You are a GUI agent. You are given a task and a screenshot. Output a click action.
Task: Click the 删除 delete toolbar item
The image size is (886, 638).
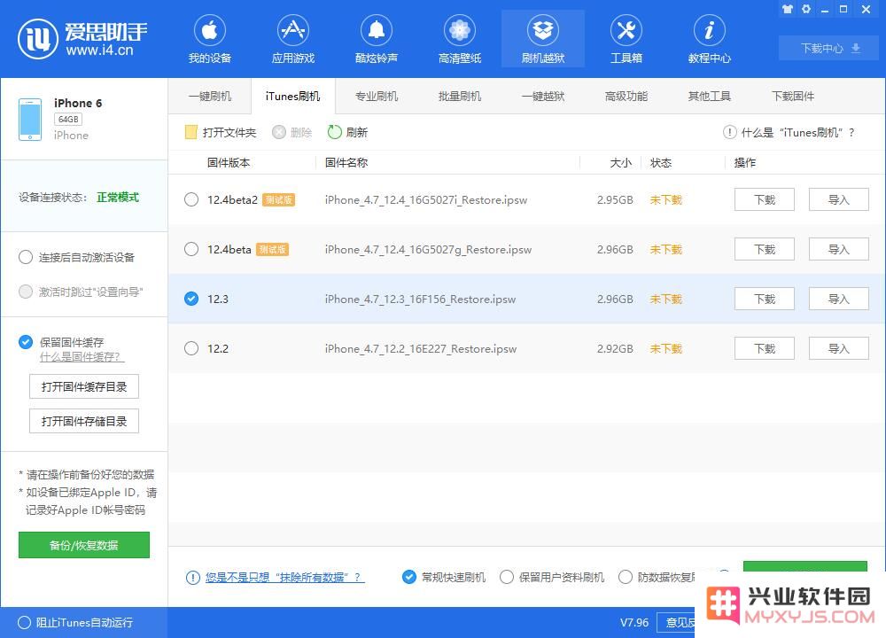pyautogui.click(x=292, y=132)
